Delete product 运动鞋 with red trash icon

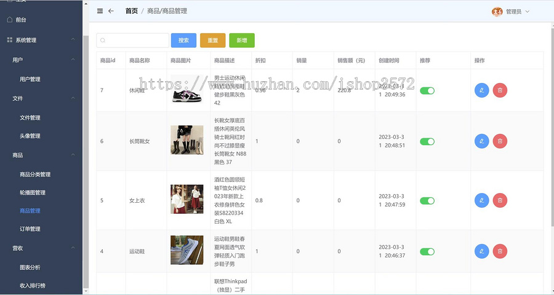click(x=500, y=251)
